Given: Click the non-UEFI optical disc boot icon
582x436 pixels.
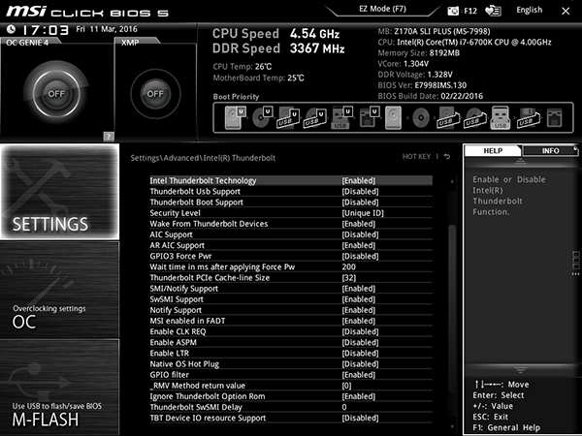Looking at the screenshot, I should click(421, 118).
